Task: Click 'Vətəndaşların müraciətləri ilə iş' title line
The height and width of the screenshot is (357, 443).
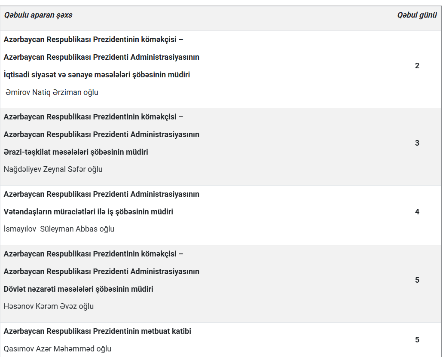Action: coord(89,212)
